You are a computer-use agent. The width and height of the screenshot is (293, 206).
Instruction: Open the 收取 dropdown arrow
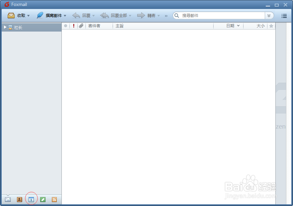29,16
